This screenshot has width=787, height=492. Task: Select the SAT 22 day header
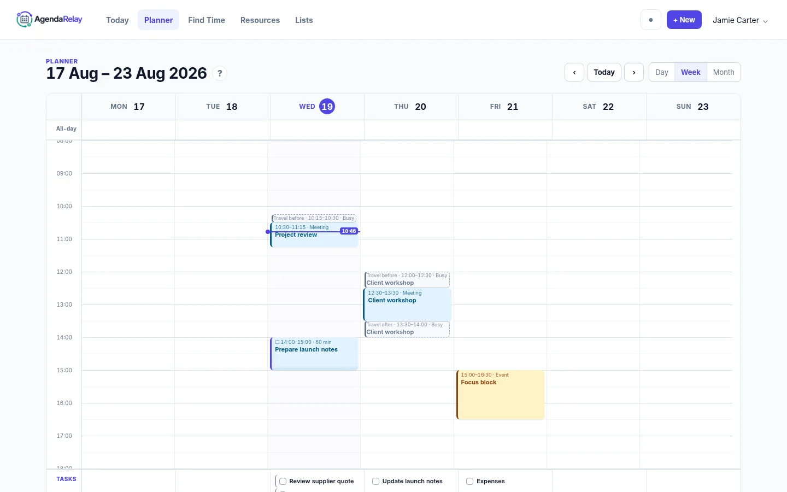pos(599,107)
